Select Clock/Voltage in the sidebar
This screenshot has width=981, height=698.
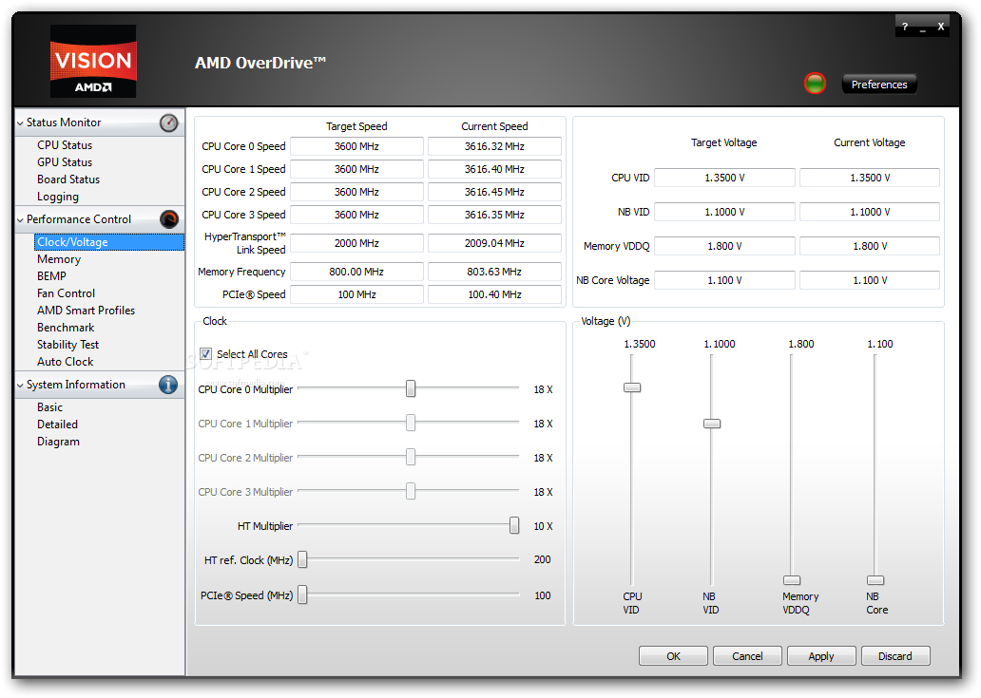109,242
